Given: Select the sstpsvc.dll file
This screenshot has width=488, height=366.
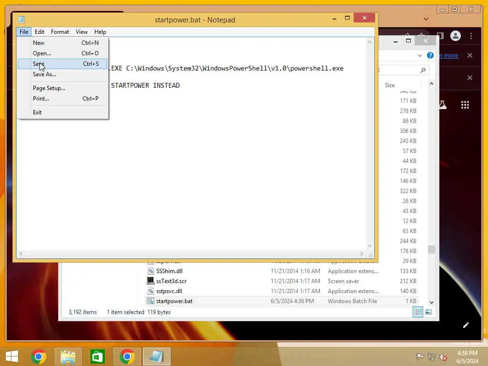Looking at the screenshot, I should [x=169, y=291].
